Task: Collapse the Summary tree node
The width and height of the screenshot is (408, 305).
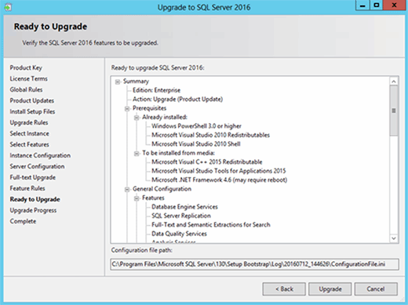Action: (118, 82)
